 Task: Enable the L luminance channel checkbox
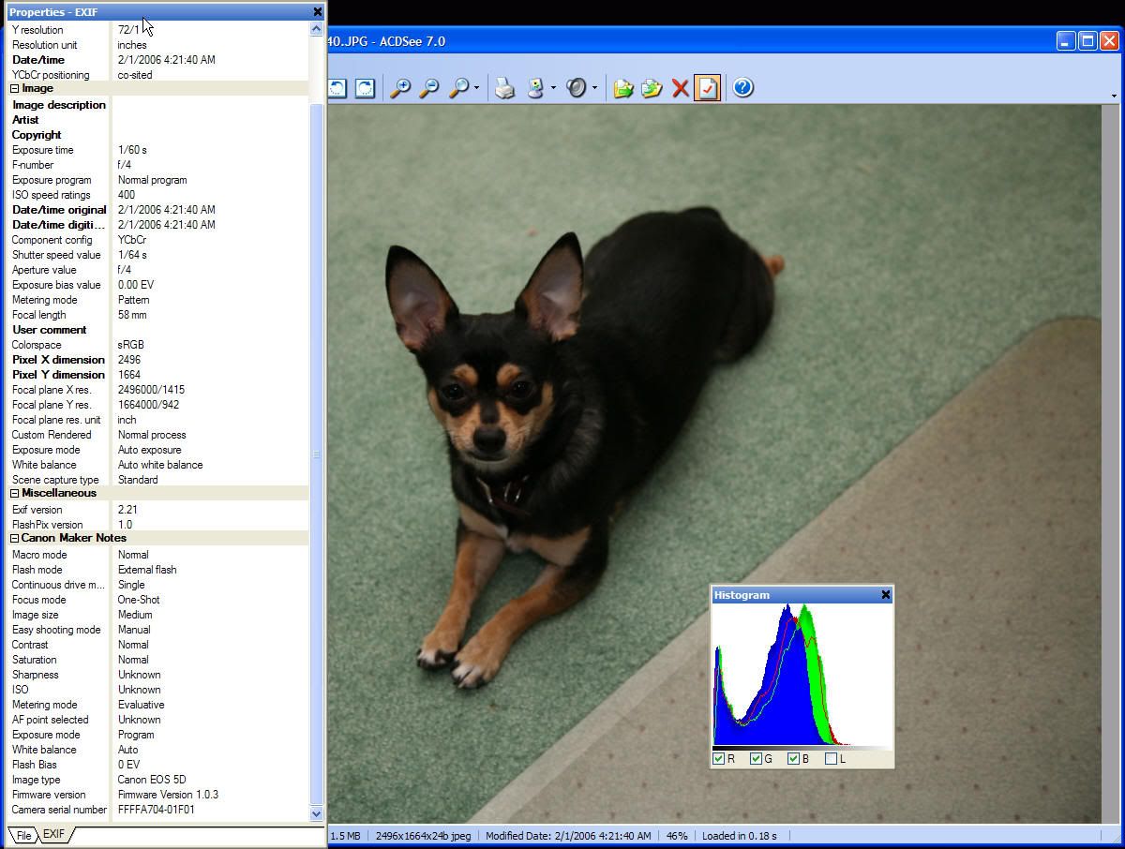click(x=831, y=758)
